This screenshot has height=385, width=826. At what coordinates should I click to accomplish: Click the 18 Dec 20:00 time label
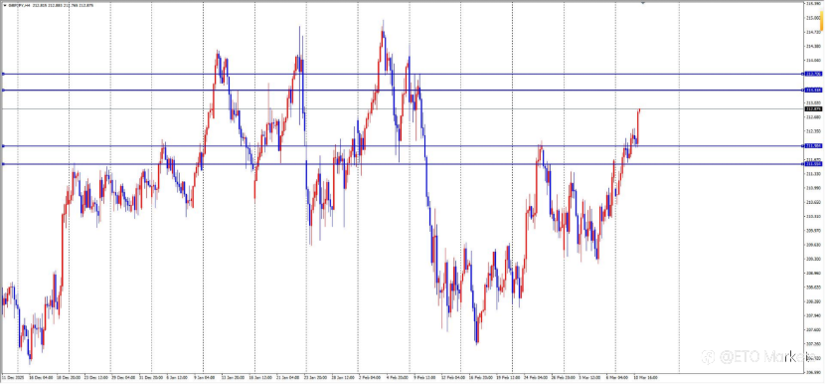pyautogui.click(x=70, y=378)
